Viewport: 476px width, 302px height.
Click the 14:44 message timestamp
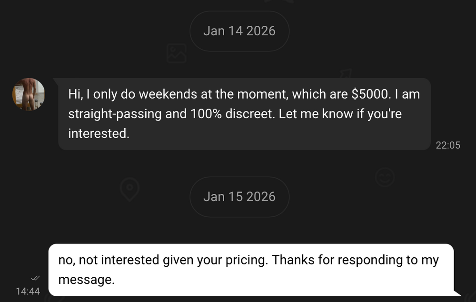point(28,291)
